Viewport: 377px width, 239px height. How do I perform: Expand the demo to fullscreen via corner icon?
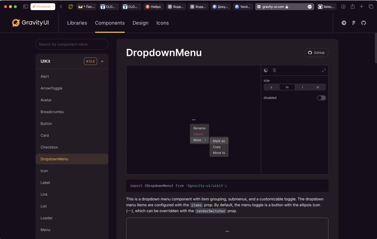coord(324,70)
